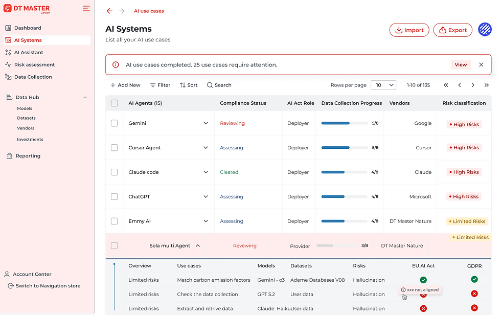Click the back navigation arrow
This screenshot has height=315, width=501.
pos(109,11)
